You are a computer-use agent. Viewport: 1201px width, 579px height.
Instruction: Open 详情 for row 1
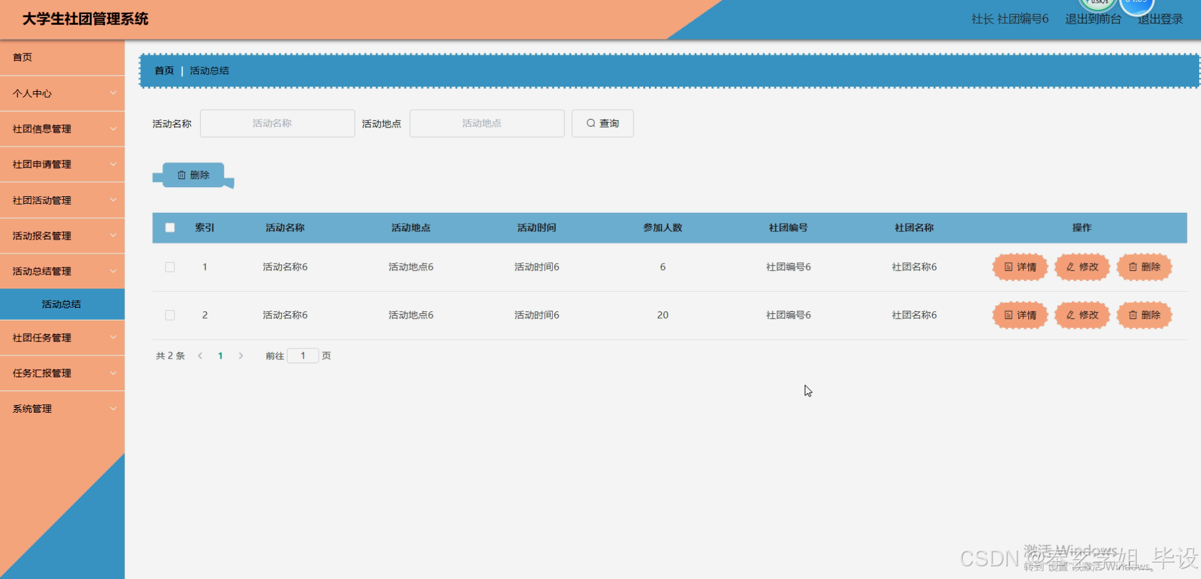click(x=1020, y=267)
